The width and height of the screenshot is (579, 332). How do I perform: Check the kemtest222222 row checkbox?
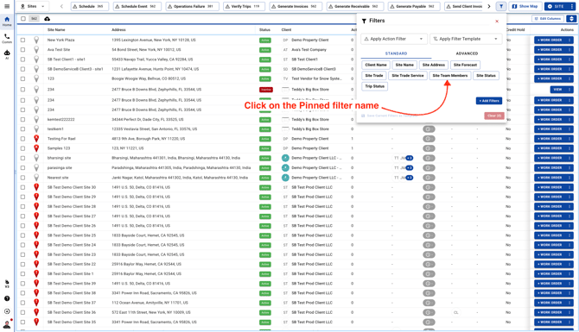pyautogui.click(x=22, y=120)
